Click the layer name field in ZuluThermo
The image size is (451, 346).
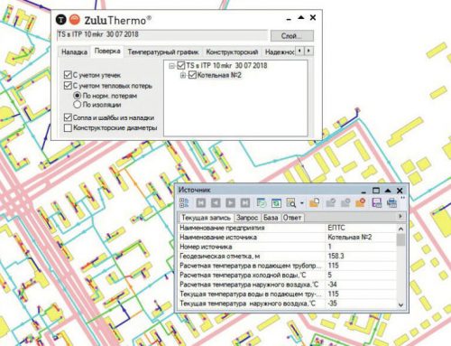pos(162,35)
